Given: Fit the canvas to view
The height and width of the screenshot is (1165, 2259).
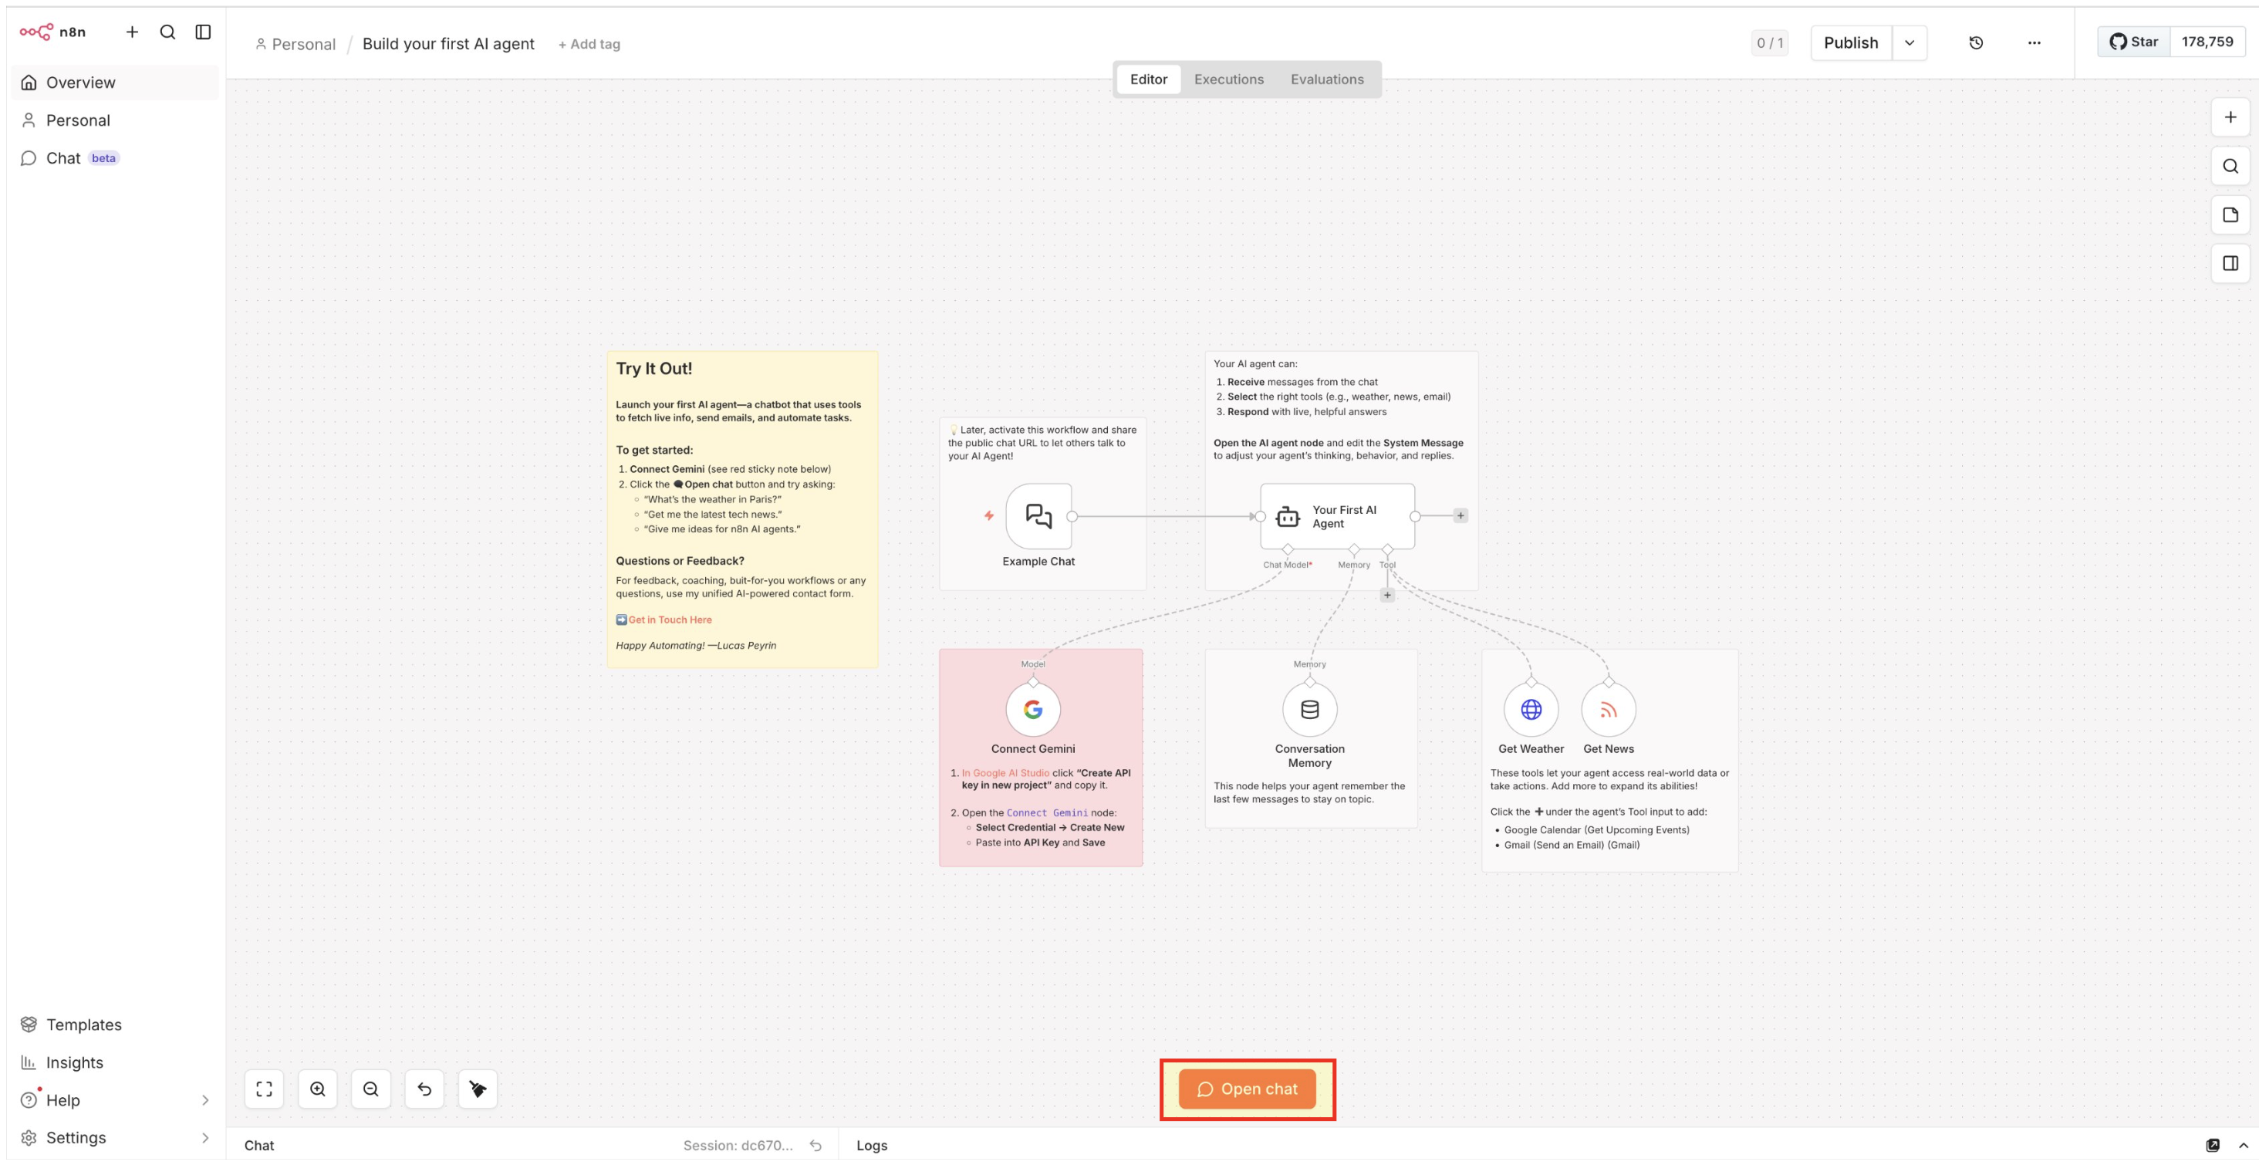Looking at the screenshot, I should (264, 1089).
